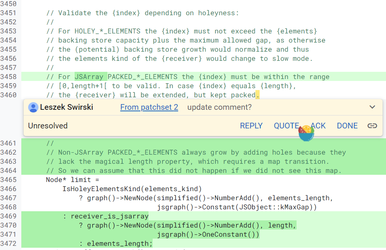Screen dimensions: 386x250
Task: Click ': elements_length;' code line
Action: coord(116,244)
